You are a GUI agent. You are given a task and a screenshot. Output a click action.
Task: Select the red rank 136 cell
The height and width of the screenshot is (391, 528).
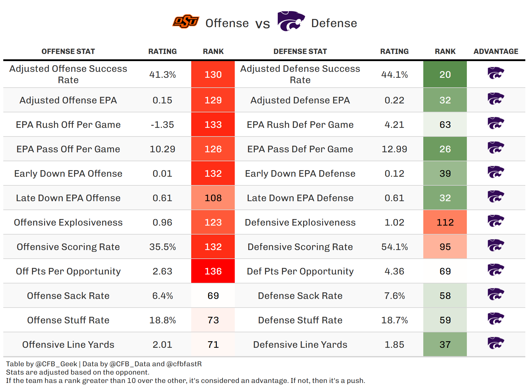point(213,271)
